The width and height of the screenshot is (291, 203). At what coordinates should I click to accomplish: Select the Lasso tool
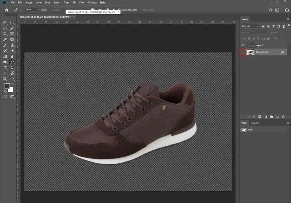point(5,28)
